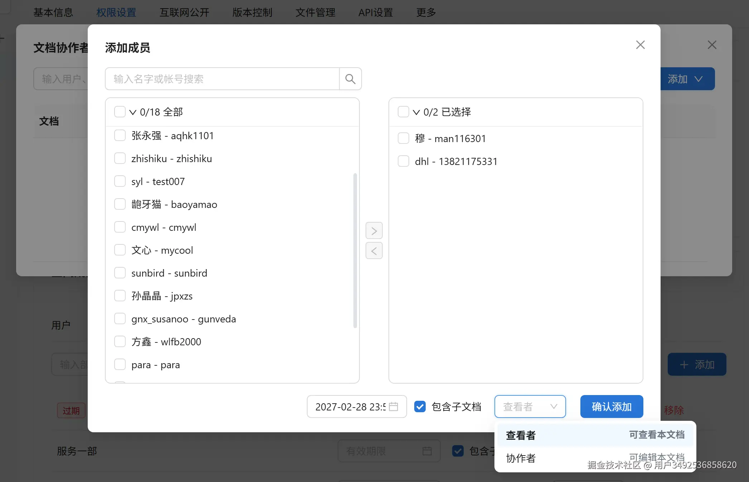Open the 文件管理 tab

315,13
